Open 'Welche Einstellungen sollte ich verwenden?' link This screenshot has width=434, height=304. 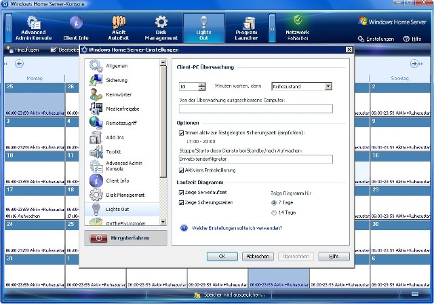(x=237, y=228)
